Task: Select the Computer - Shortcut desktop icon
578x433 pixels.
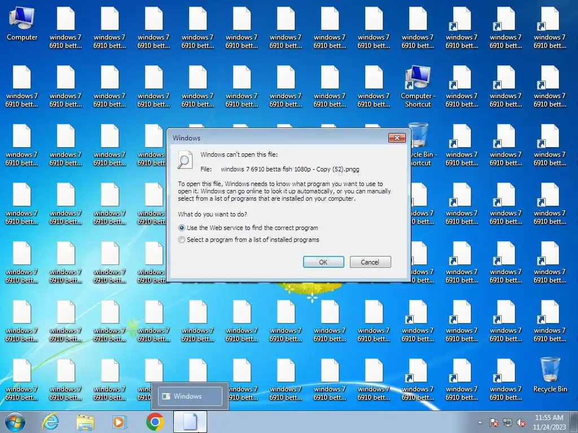Action: tap(418, 87)
